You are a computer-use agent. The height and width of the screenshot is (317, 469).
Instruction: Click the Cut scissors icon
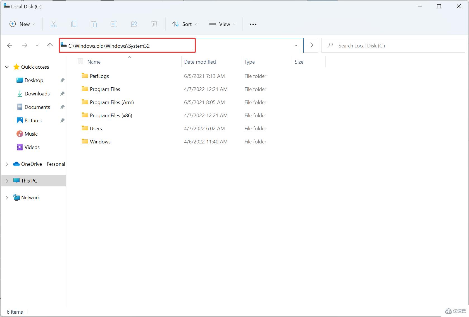pyautogui.click(x=53, y=24)
